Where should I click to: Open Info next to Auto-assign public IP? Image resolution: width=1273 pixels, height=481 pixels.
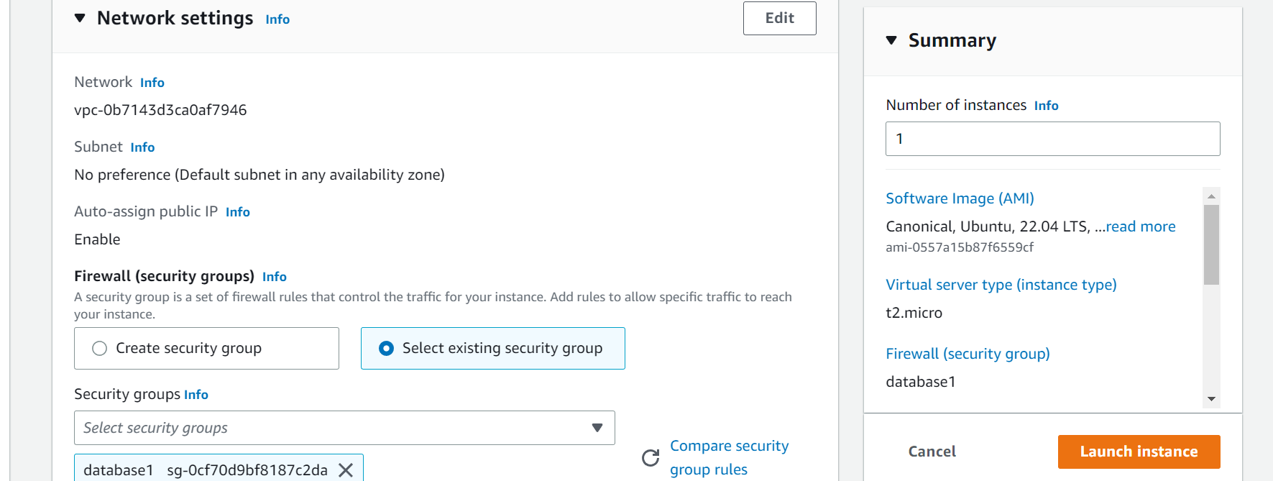tap(238, 212)
